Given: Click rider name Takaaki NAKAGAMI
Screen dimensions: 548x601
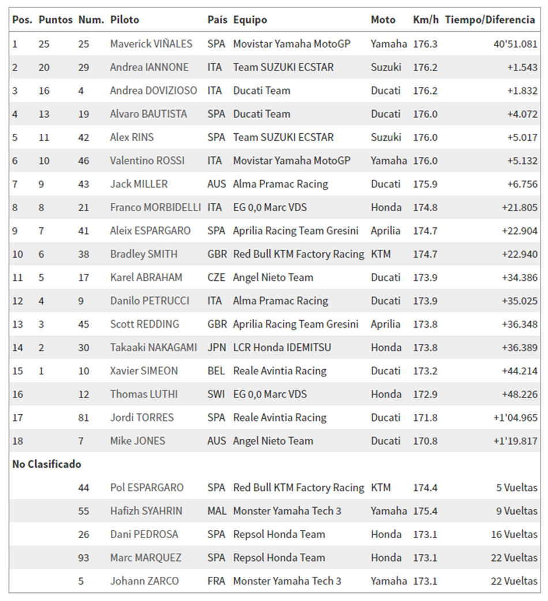Looking at the screenshot, I should tap(153, 348).
